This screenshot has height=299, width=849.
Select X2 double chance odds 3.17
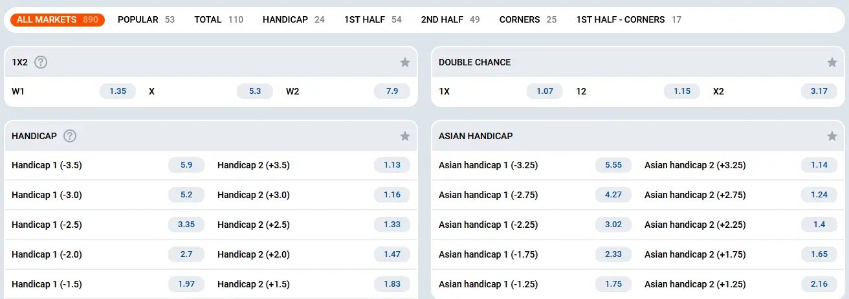point(819,91)
